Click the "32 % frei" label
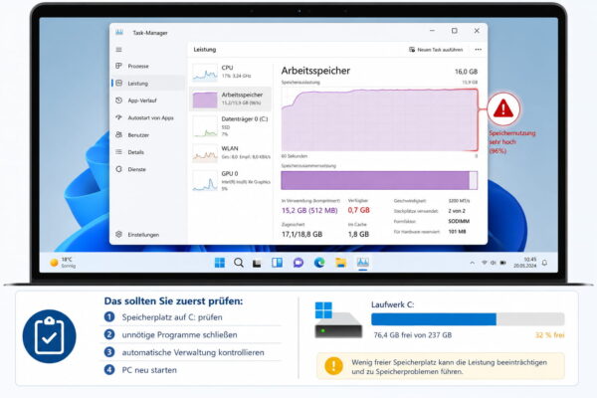This screenshot has width=597, height=398. coord(550,335)
